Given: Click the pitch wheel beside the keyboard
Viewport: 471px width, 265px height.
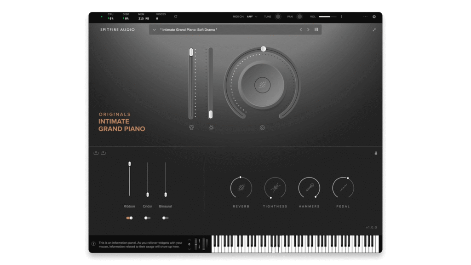Looking at the screenshot, I should pos(196,243).
